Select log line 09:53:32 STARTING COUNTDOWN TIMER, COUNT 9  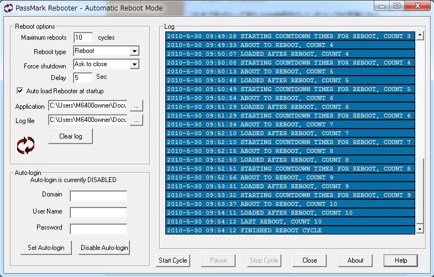point(290,195)
